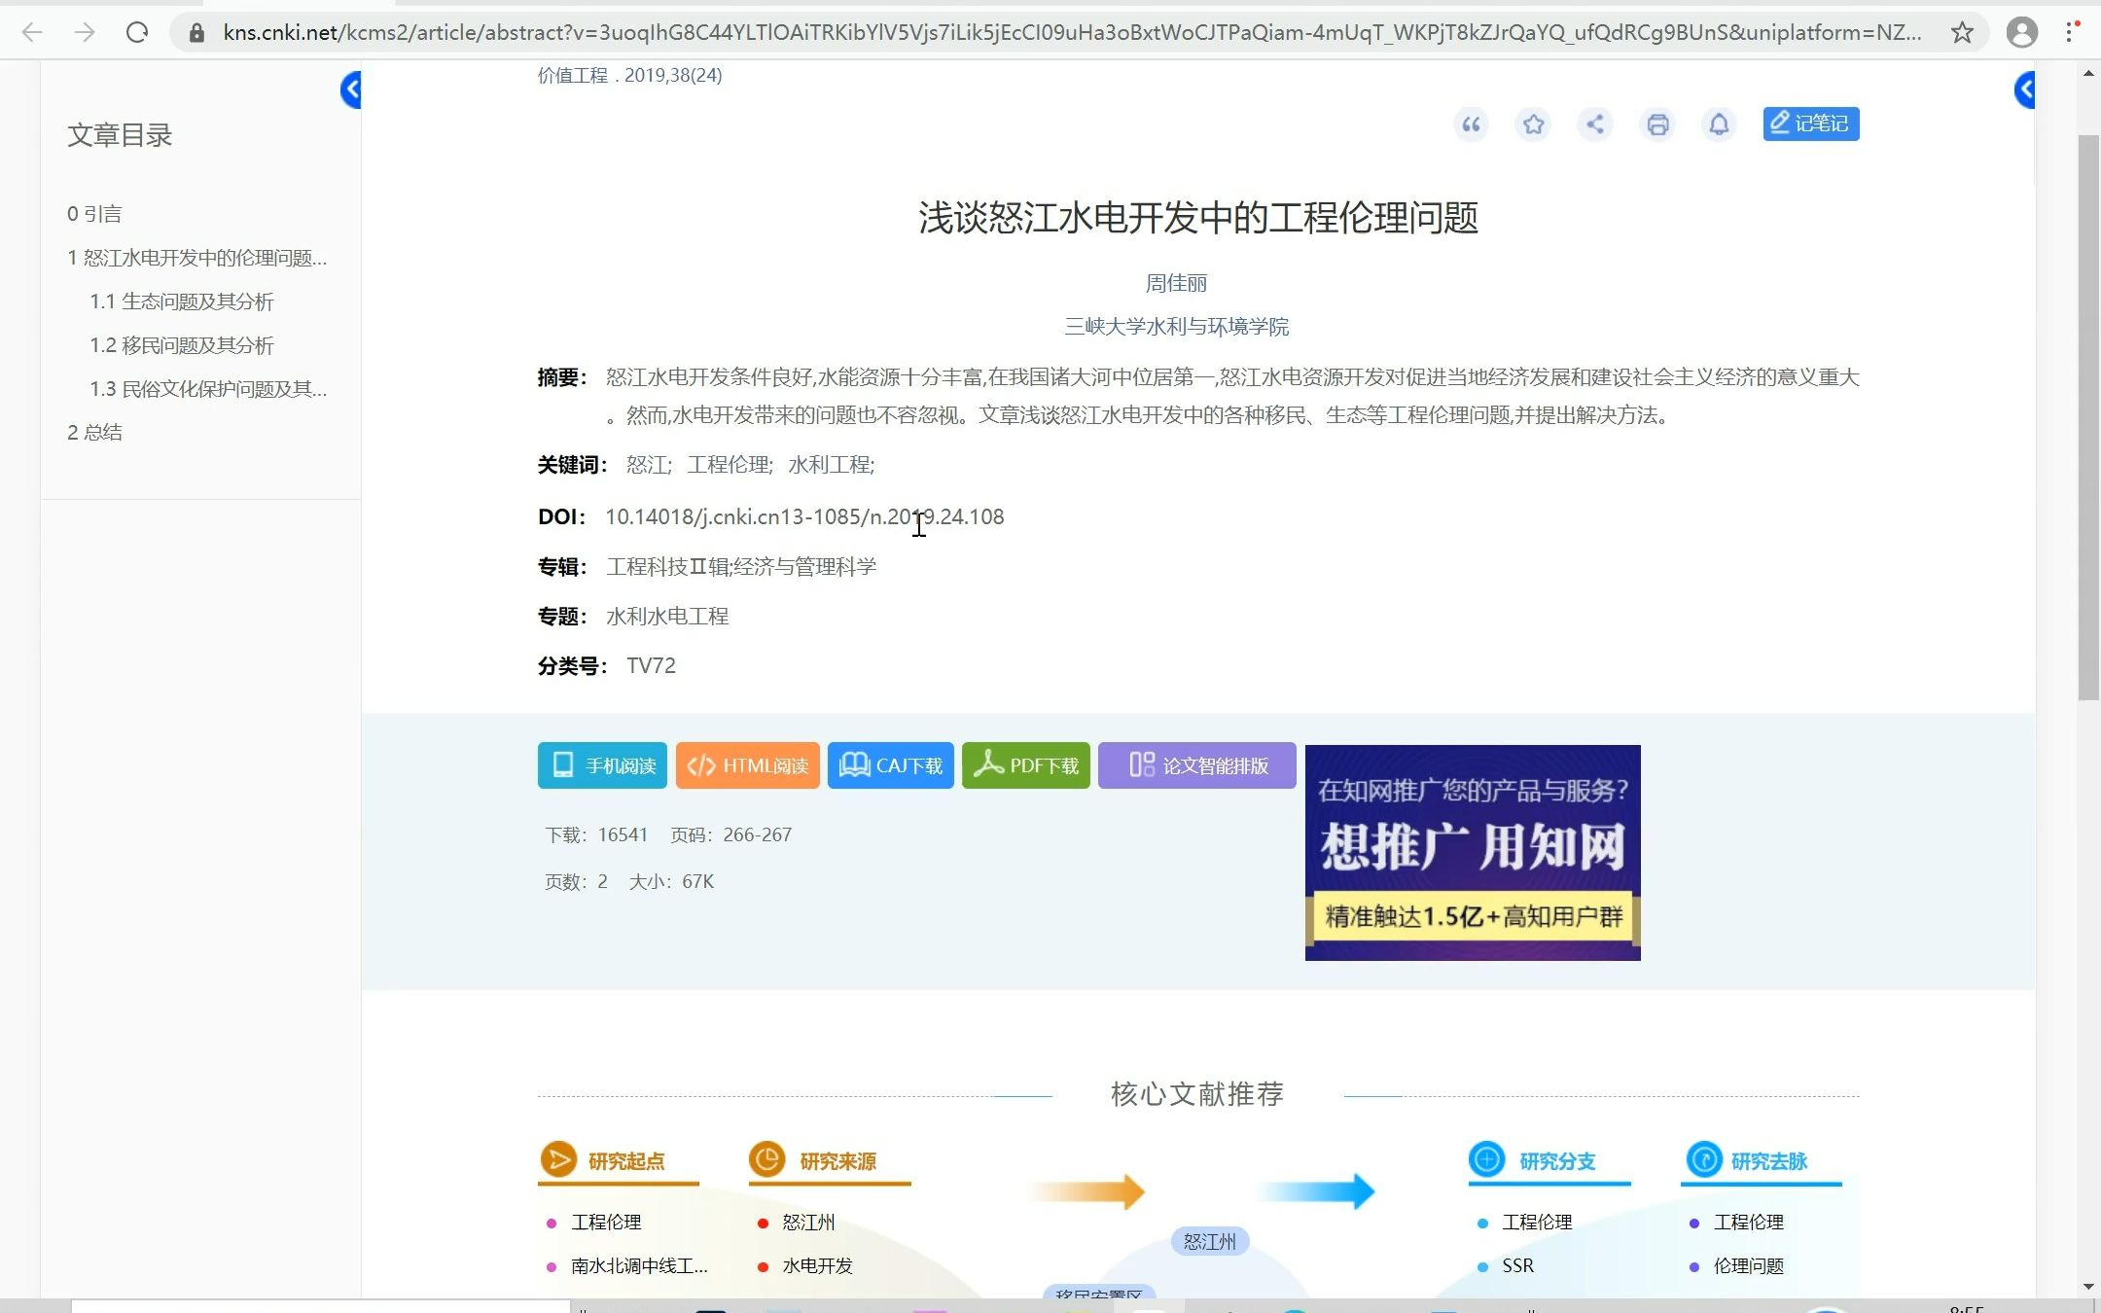Image resolution: width=2101 pixels, height=1313 pixels.
Task: Click the browser forward arrow
Action: [x=85, y=32]
